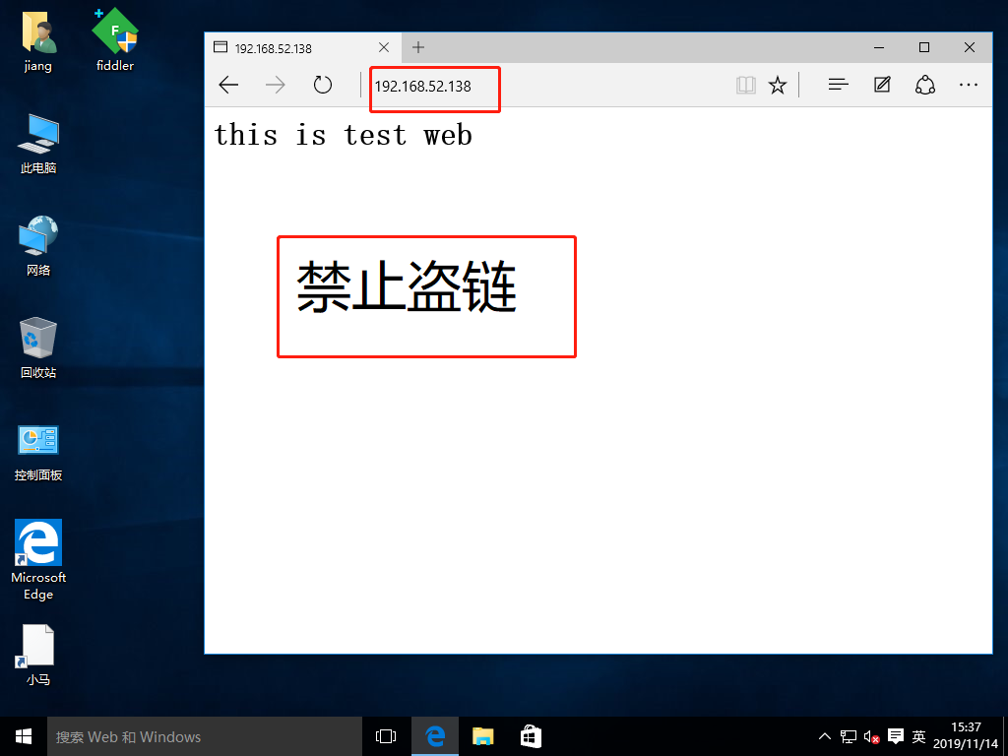Viewport: 1008px width, 756px height.
Task: Click the 搜索 Web 和 Windows search box
Action: [205, 736]
